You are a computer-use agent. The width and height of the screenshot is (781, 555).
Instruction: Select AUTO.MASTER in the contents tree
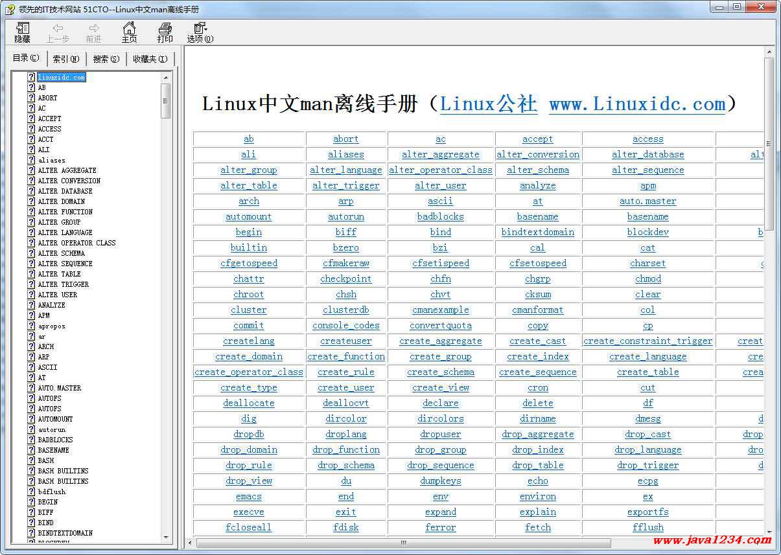tap(59, 388)
